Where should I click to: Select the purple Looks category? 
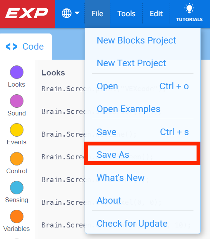[x=17, y=72]
